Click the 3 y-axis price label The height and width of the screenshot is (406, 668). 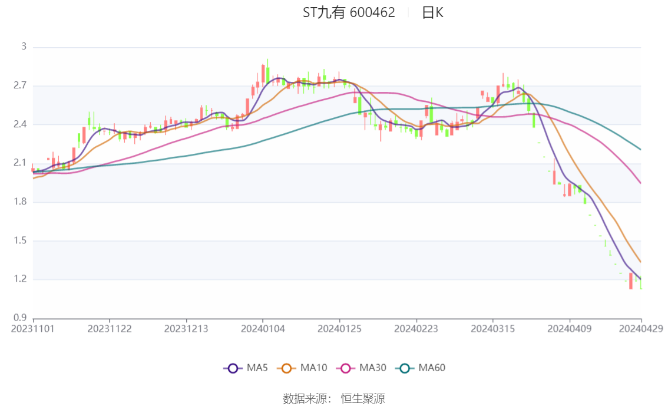point(24,47)
